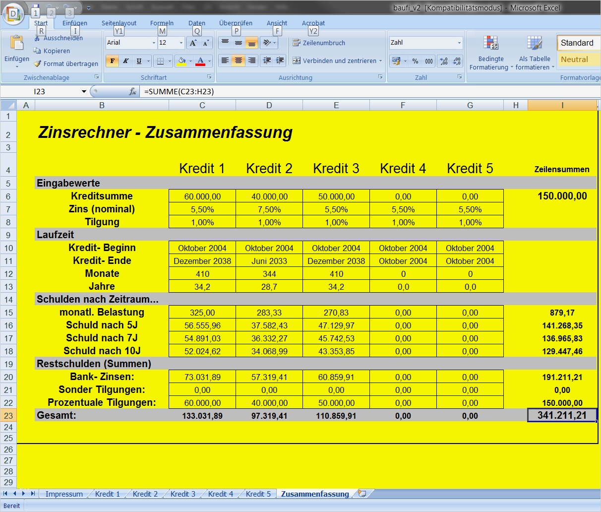Expand Verbinden und zentrieren dropdown arrow
The width and height of the screenshot is (601, 512).
click(x=381, y=61)
